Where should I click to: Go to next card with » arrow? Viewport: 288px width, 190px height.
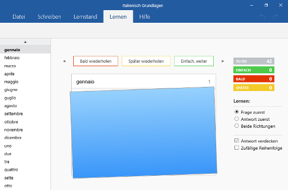[222, 61]
